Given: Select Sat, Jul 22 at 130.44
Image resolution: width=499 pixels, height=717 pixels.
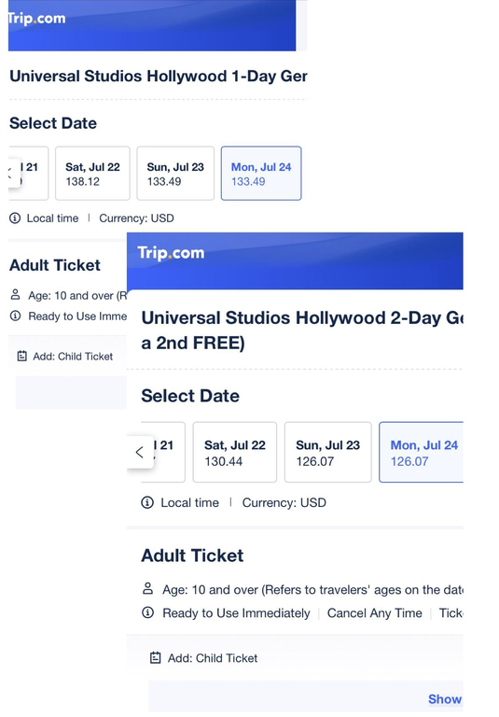Looking at the screenshot, I should [x=235, y=452].
